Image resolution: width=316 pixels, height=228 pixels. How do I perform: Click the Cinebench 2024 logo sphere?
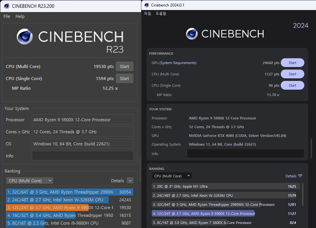(192, 34)
